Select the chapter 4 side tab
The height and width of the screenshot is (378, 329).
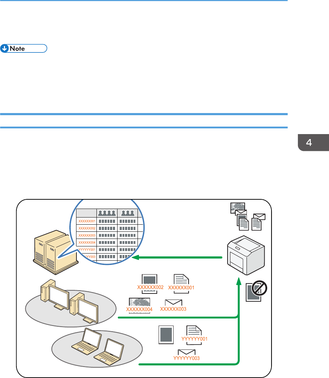(x=313, y=143)
